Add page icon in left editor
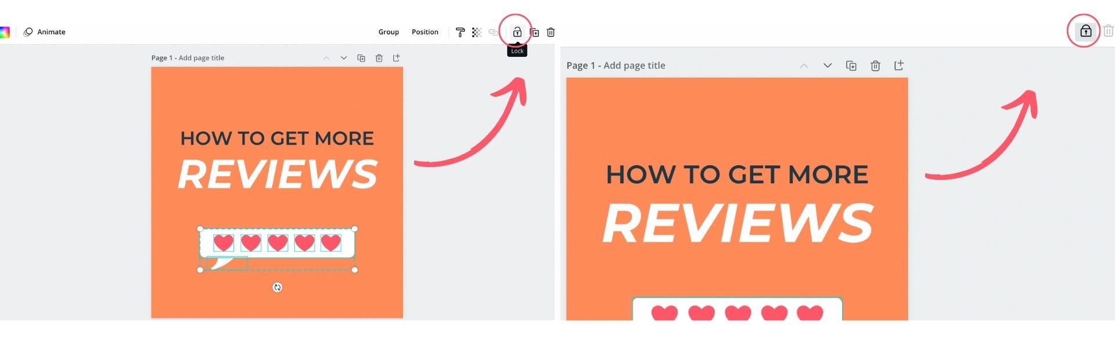 click(397, 58)
